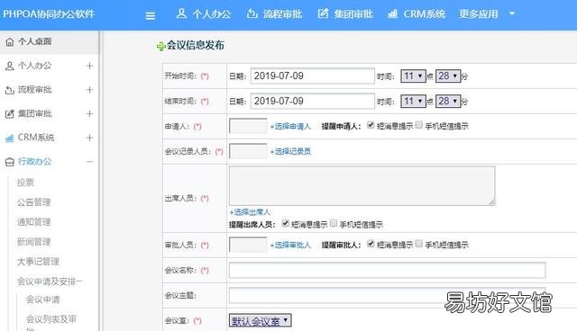Click the 会议主题 text field
This screenshot has height=331, width=577.
pyautogui.click(x=387, y=295)
